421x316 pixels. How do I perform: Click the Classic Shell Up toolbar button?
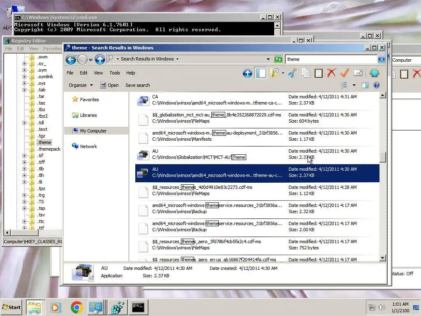click(x=247, y=73)
